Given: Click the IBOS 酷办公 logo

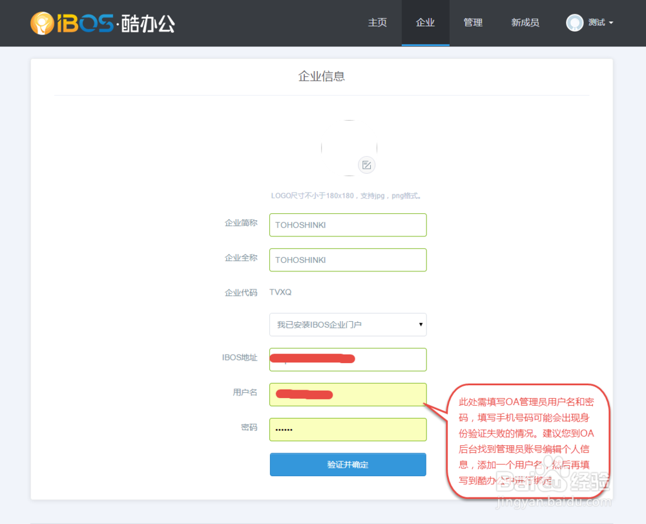Looking at the screenshot, I should click(x=103, y=23).
